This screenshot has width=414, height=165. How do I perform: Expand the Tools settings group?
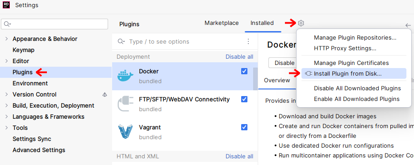(x=7, y=128)
